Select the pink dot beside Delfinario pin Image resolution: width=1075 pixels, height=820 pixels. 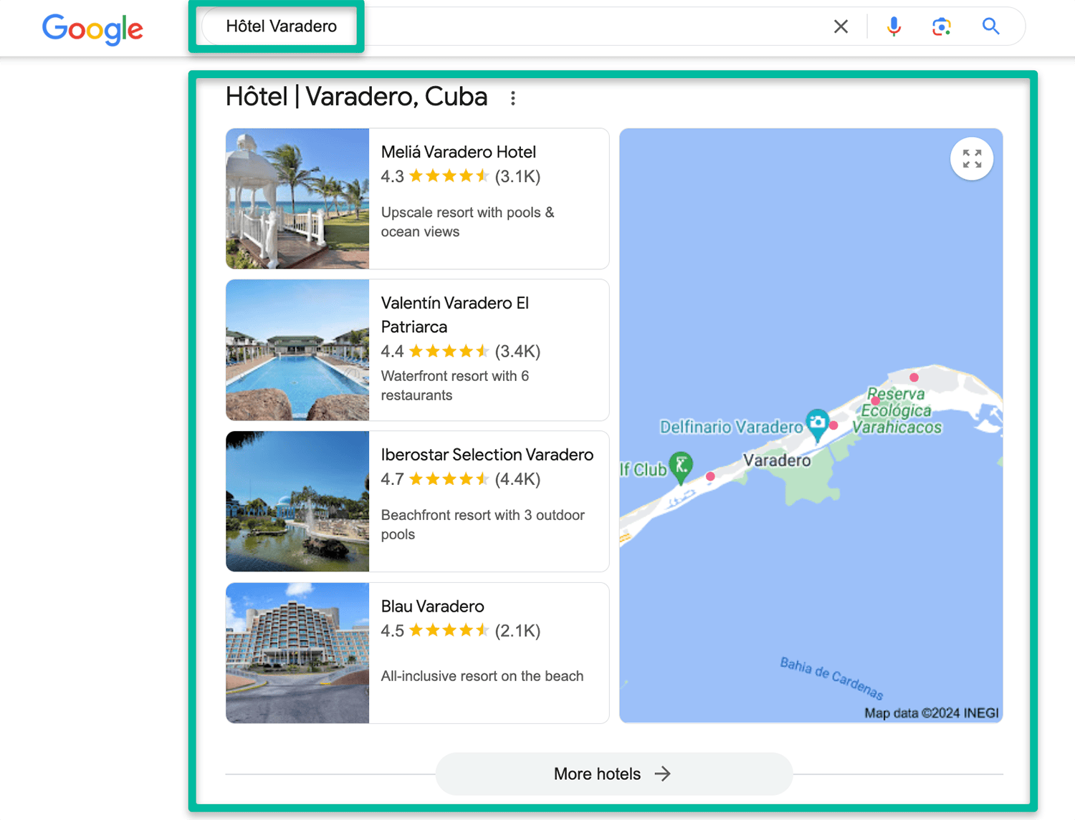point(833,425)
